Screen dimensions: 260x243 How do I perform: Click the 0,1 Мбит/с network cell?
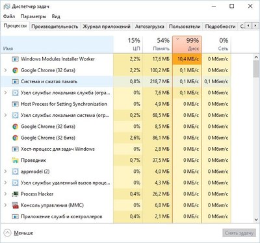216,81
